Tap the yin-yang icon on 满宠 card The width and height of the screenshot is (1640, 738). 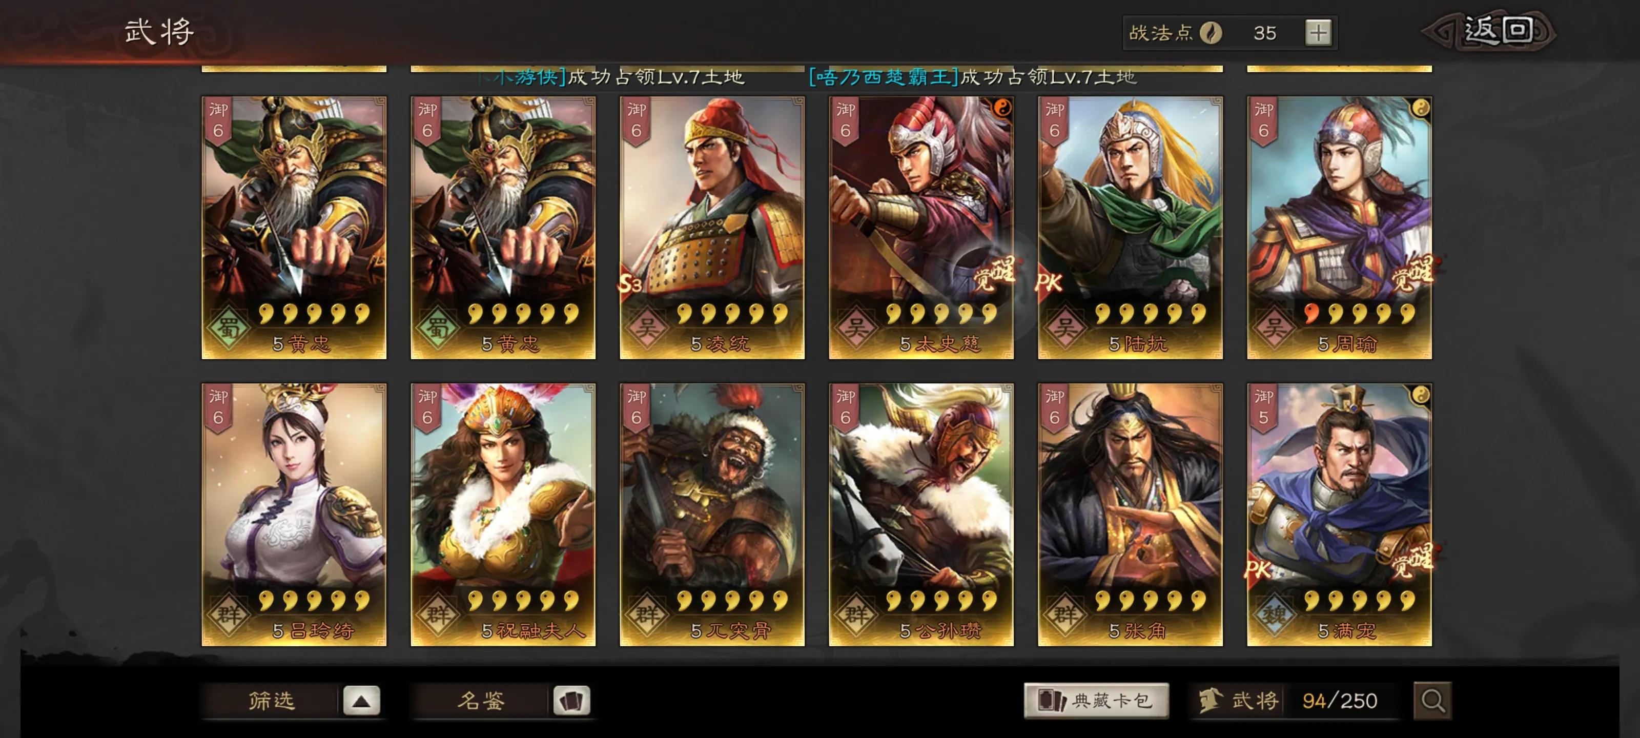1420,396
